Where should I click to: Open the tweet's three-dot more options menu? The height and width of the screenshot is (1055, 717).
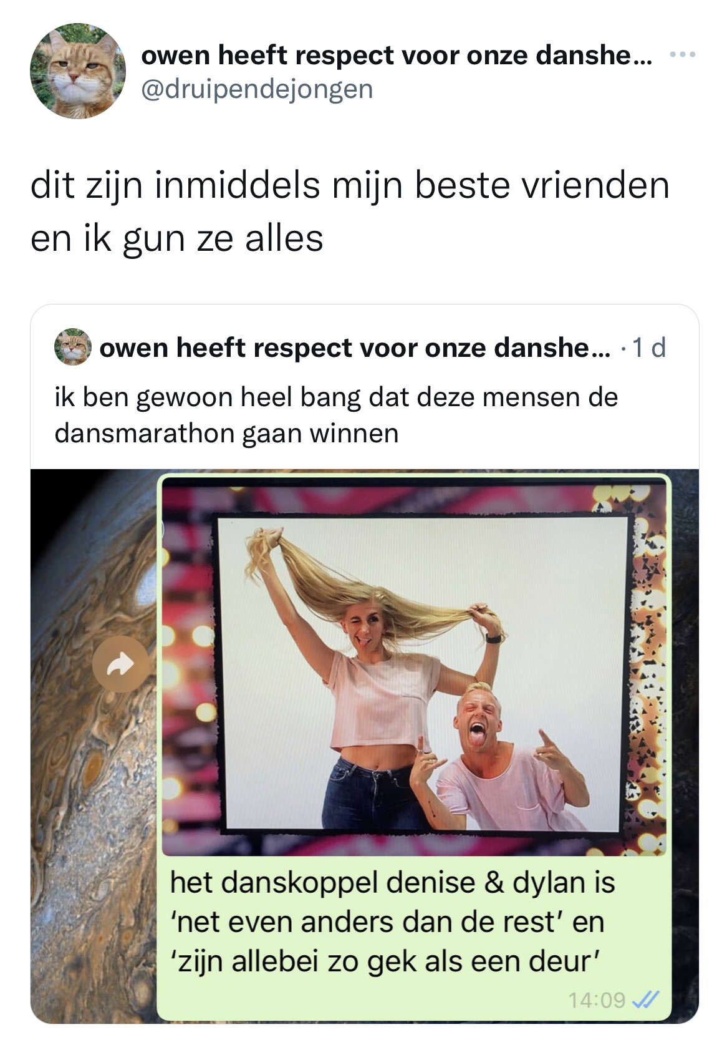[683, 55]
